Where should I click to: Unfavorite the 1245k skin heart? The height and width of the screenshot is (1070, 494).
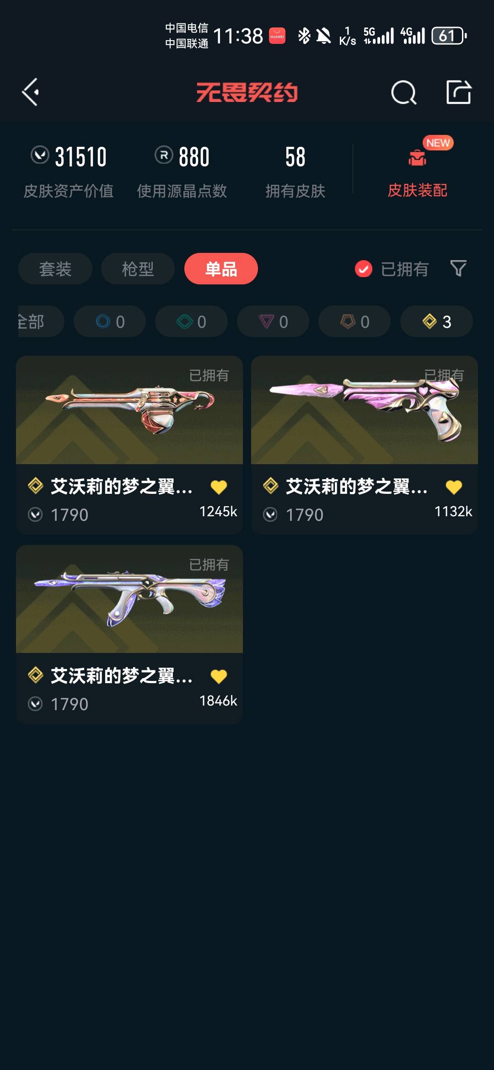219,487
